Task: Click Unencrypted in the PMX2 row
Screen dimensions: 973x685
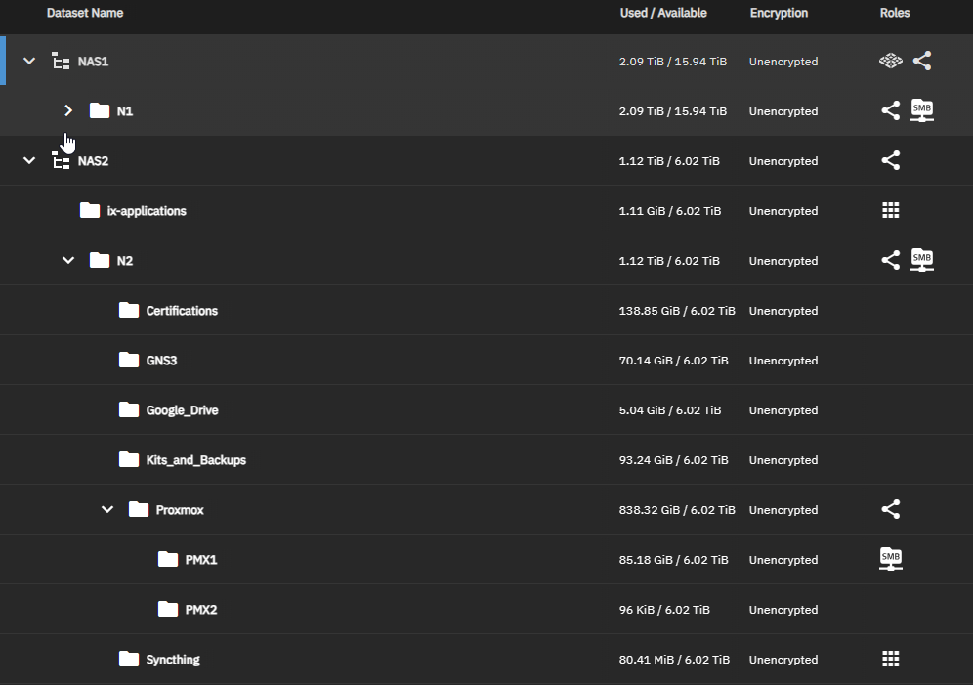Action: (783, 610)
